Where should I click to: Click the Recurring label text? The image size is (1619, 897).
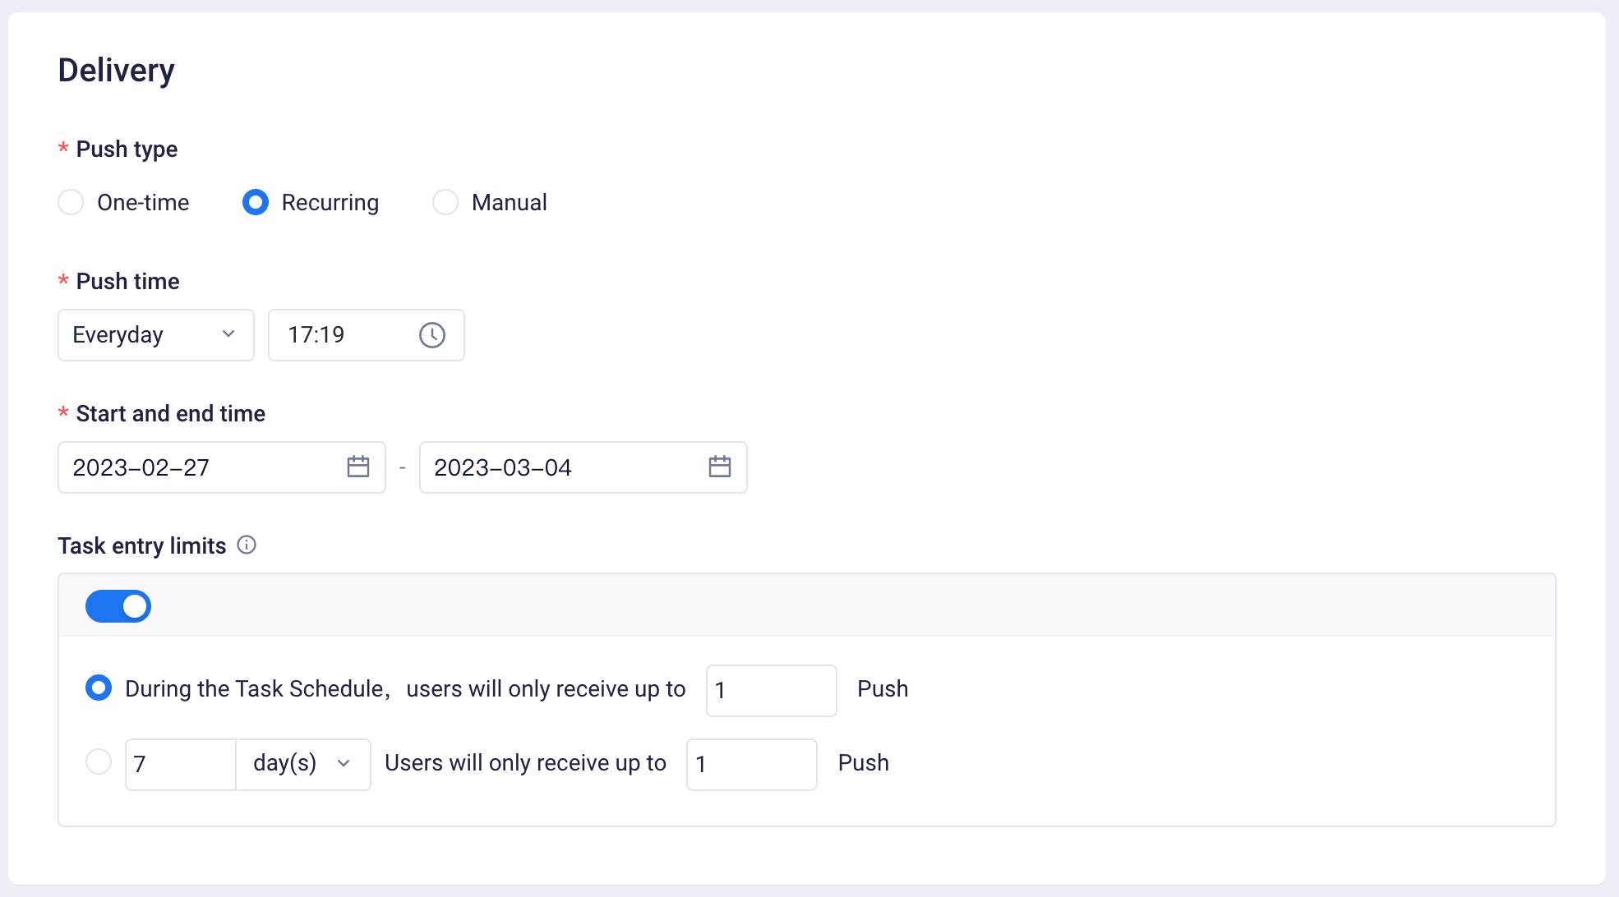[x=330, y=203]
